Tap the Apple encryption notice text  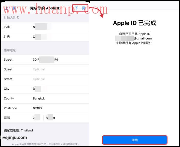(46, 144)
